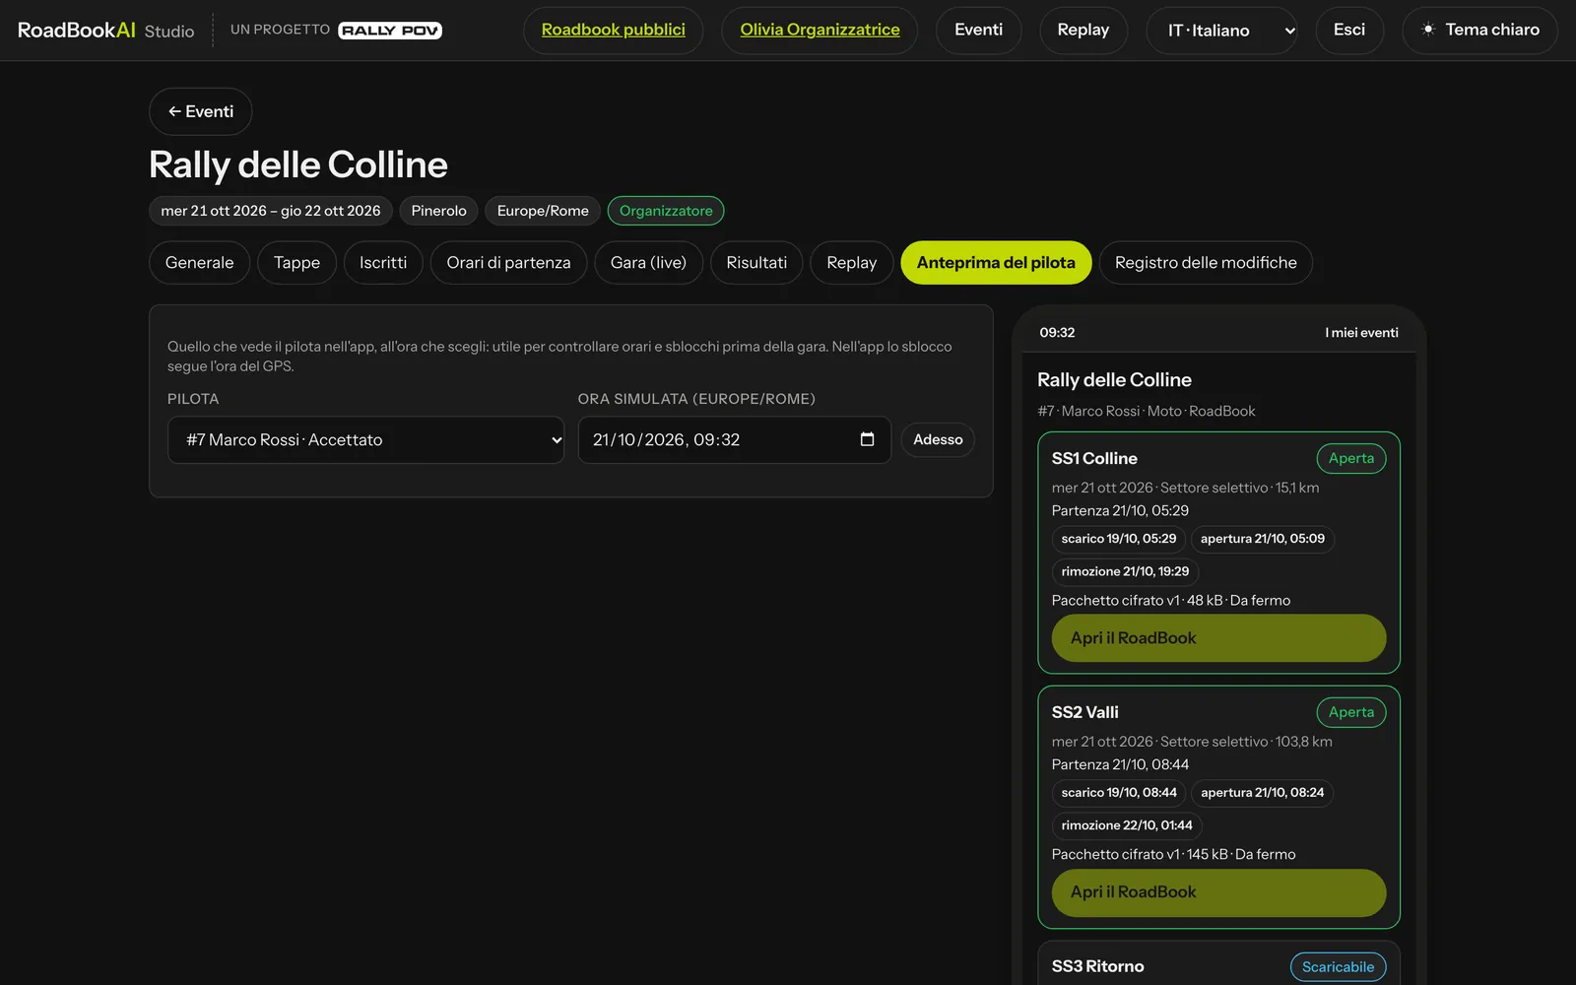Open the Orari di partenza tab
This screenshot has height=985, width=1576.
(508, 263)
